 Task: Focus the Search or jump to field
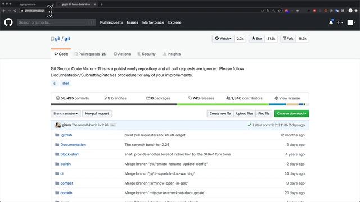point(56,22)
